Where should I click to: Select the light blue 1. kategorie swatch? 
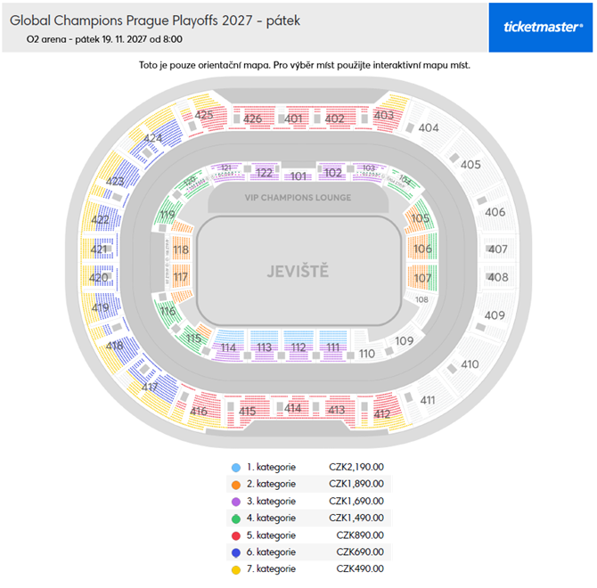(x=235, y=467)
